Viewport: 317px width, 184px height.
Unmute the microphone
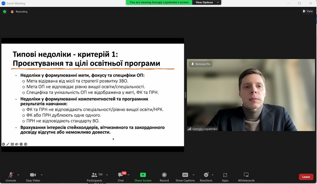tap(11, 175)
